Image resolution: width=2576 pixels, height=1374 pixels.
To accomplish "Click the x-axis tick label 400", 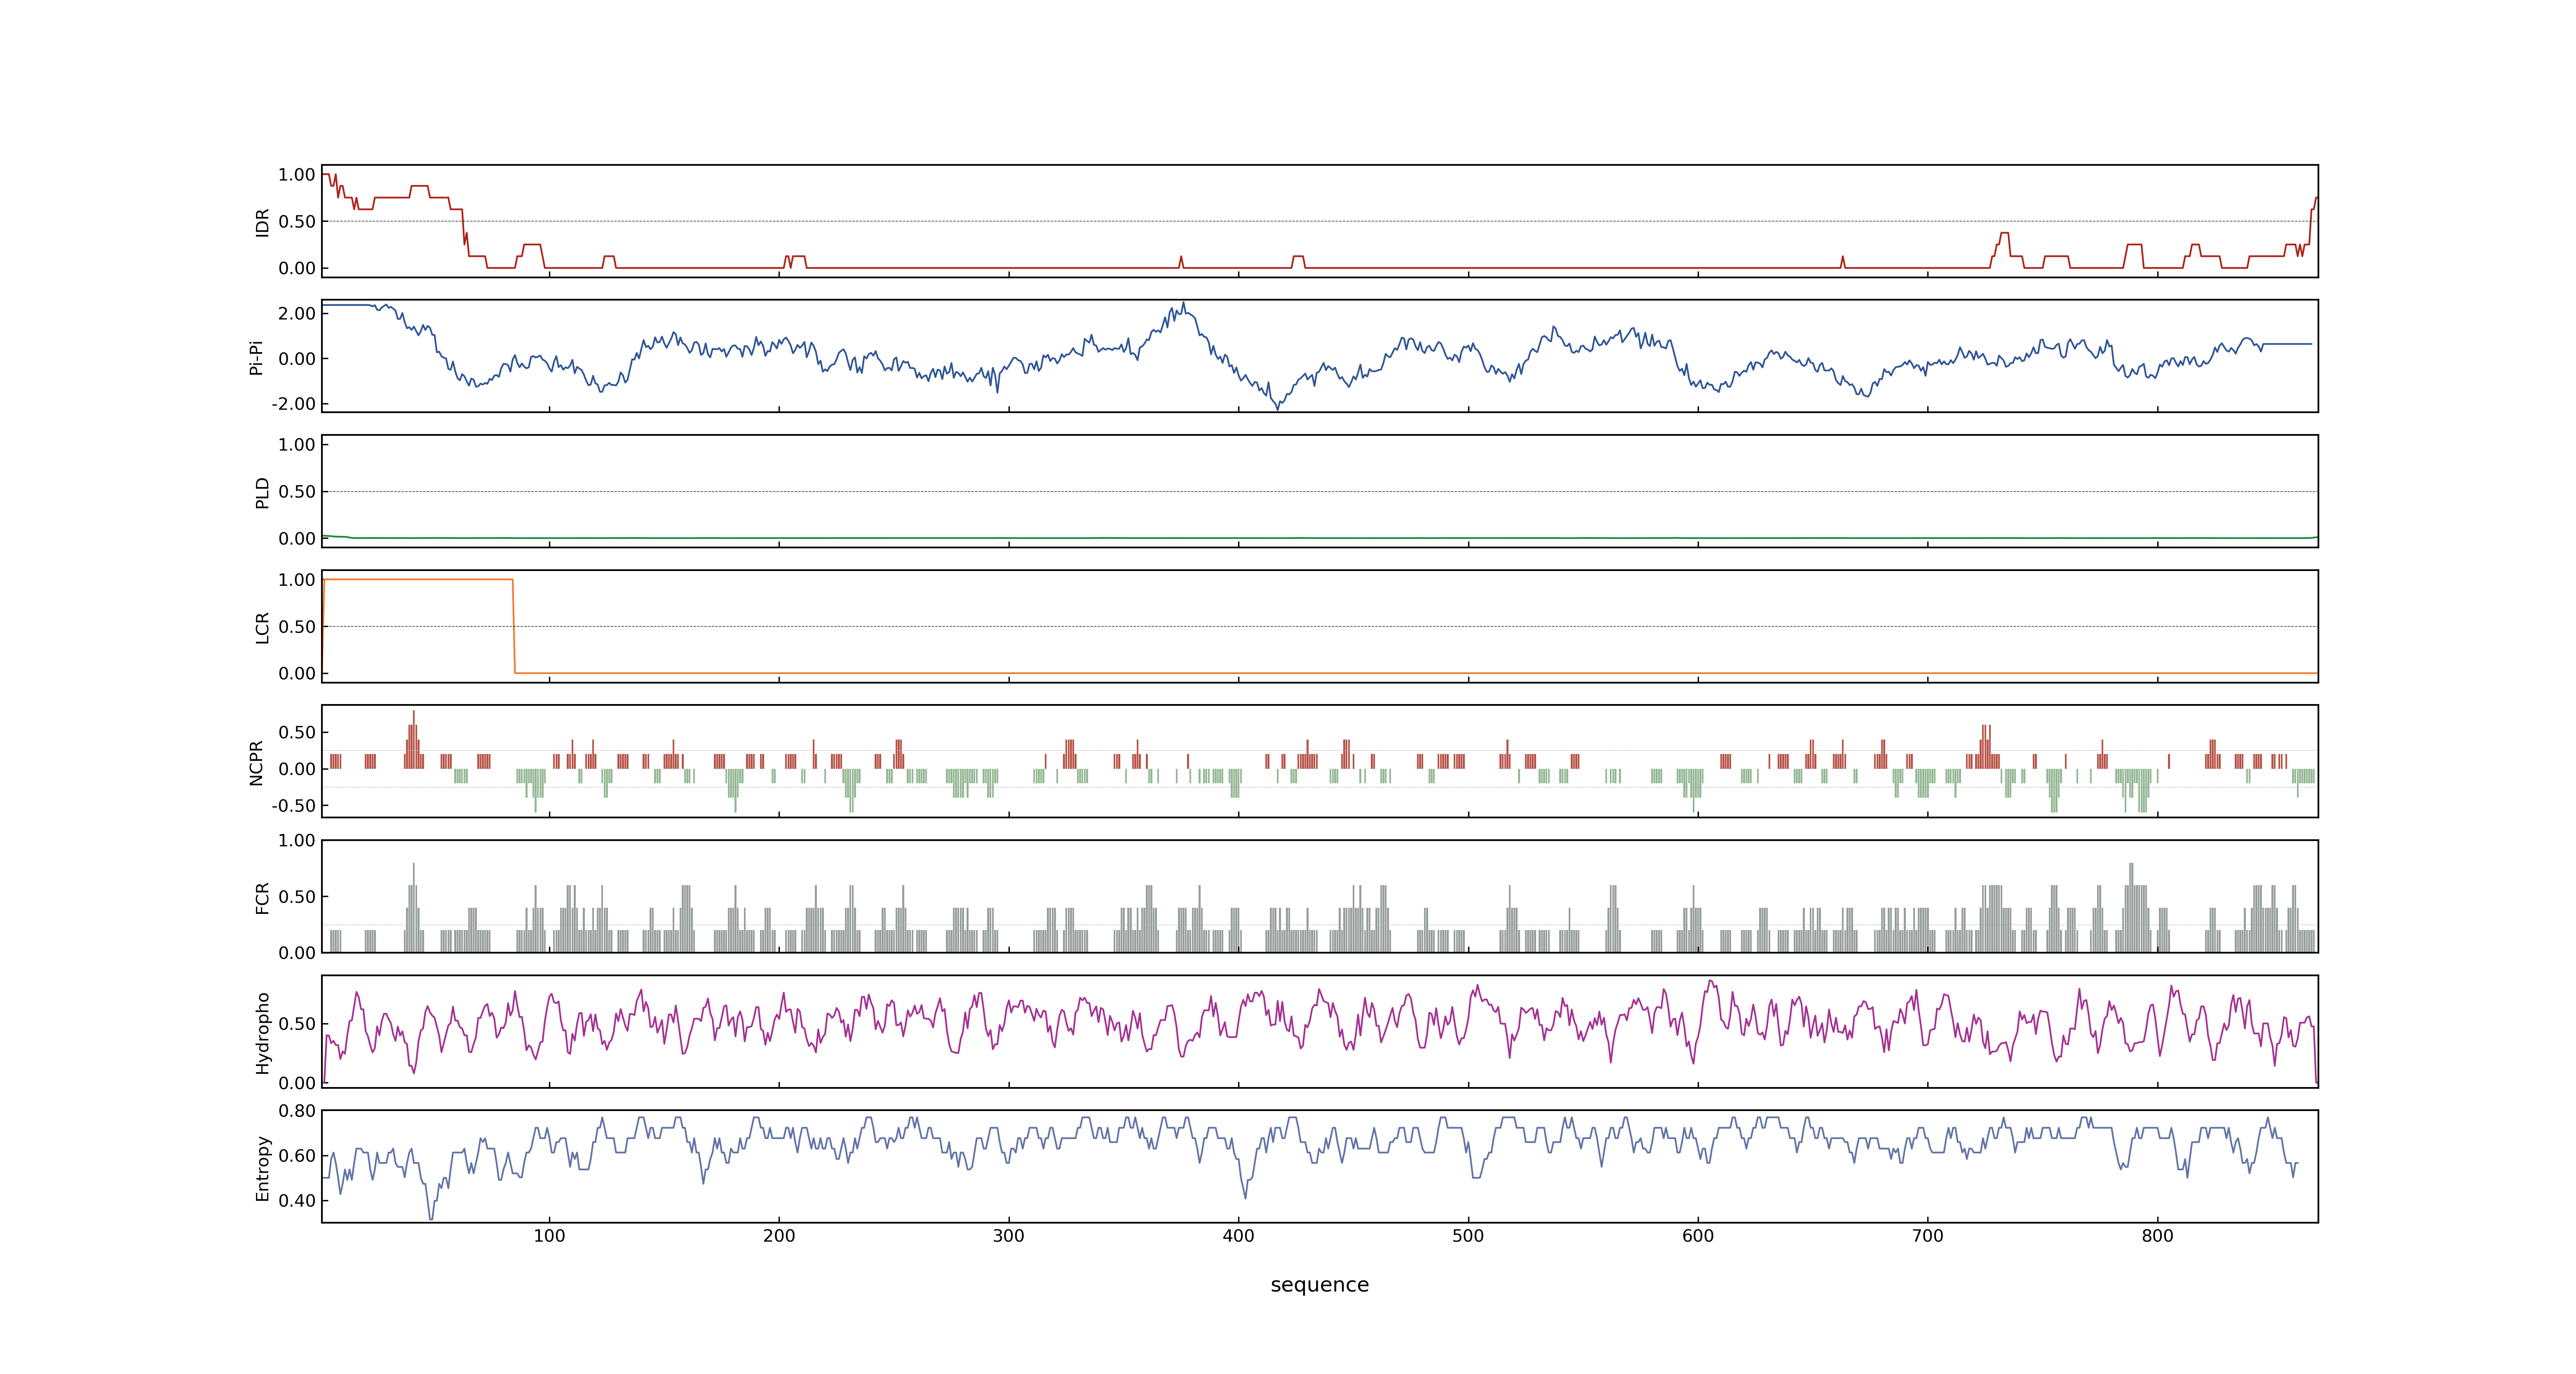I will pyautogui.click(x=1238, y=1236).
